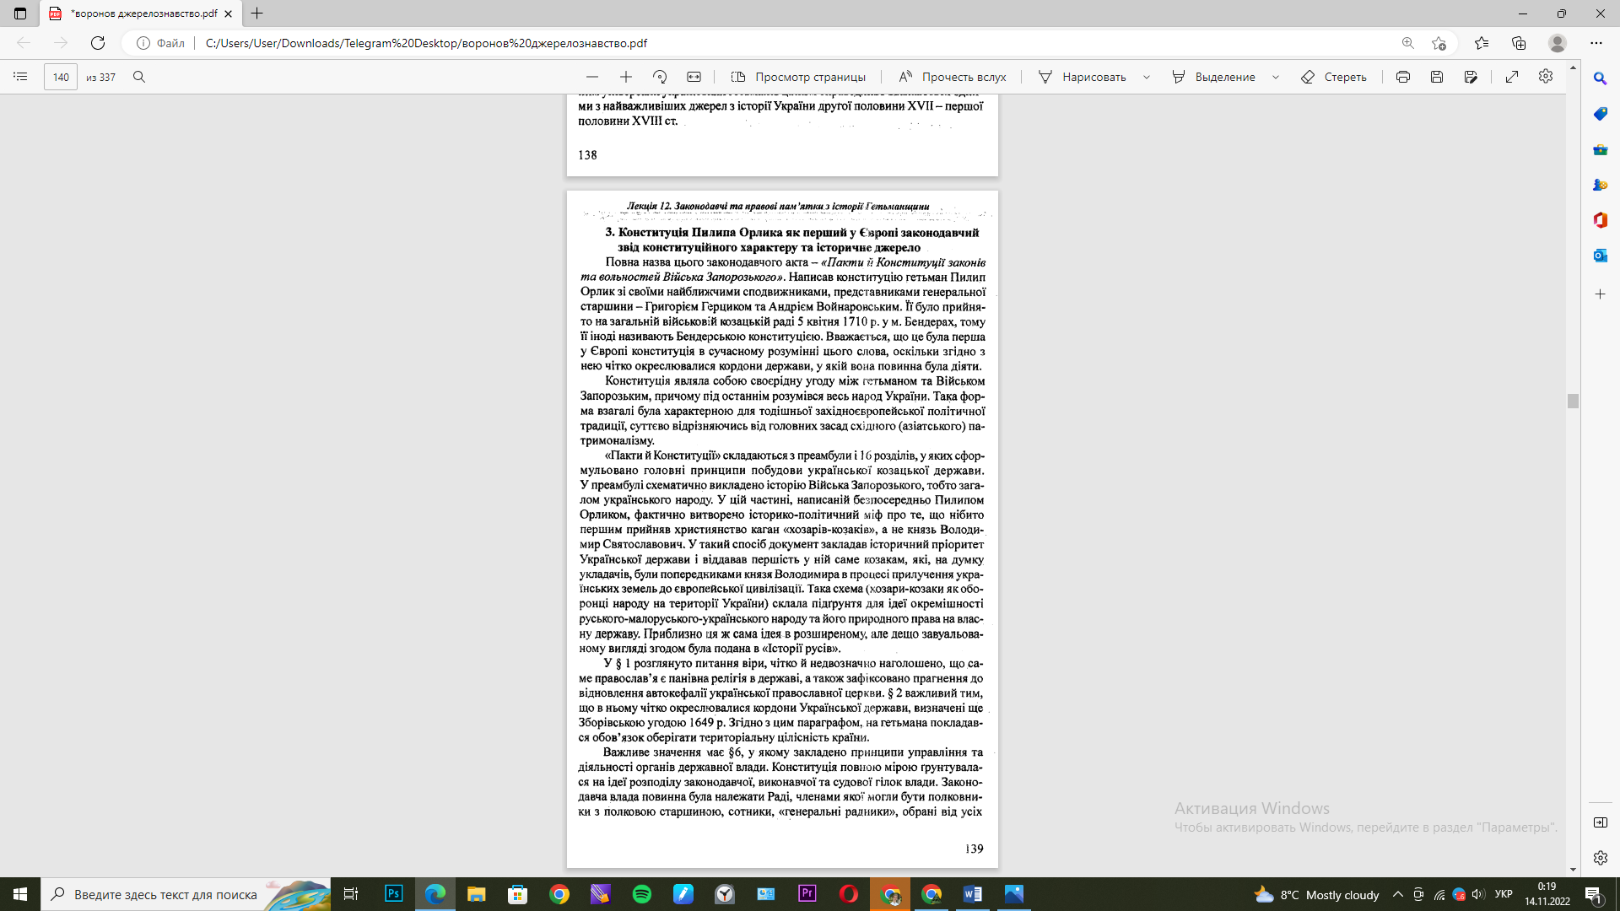This screenshot has height=911, width=1620.
Task: Open the table of contents sidebar
Action: tap(20, 77)
